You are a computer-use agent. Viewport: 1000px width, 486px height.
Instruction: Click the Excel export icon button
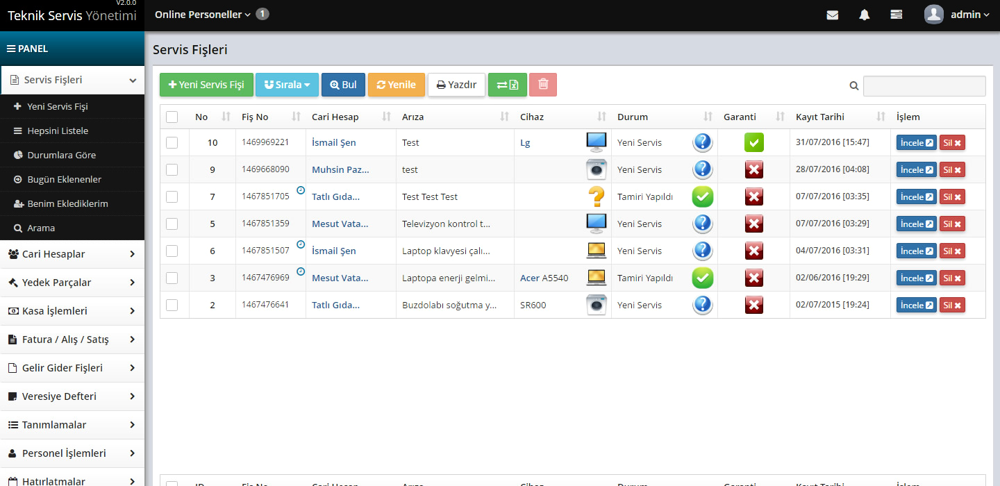click(508, 85)
